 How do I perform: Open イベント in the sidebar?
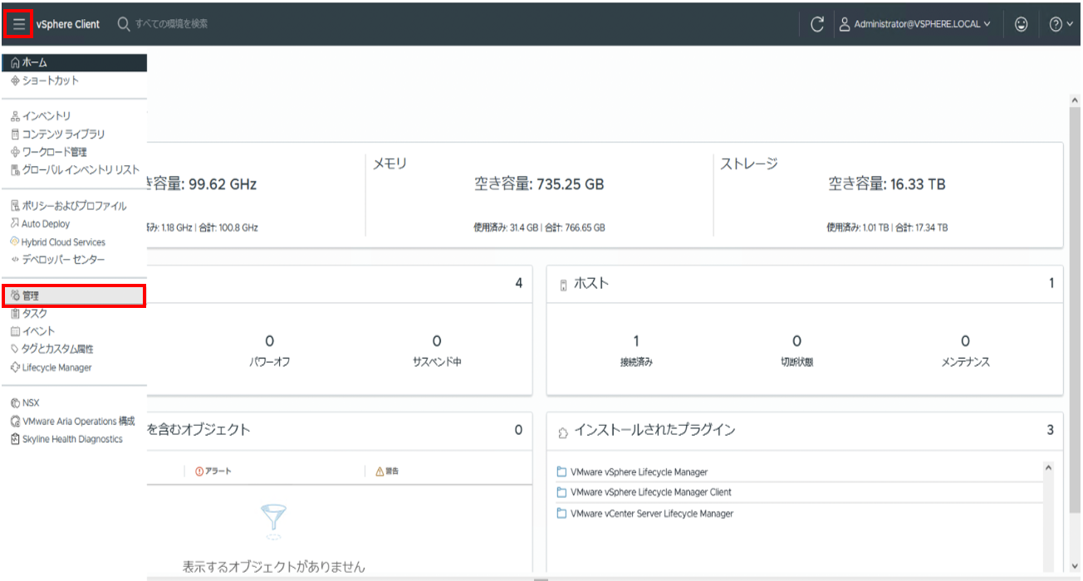(x=74, y=331)
